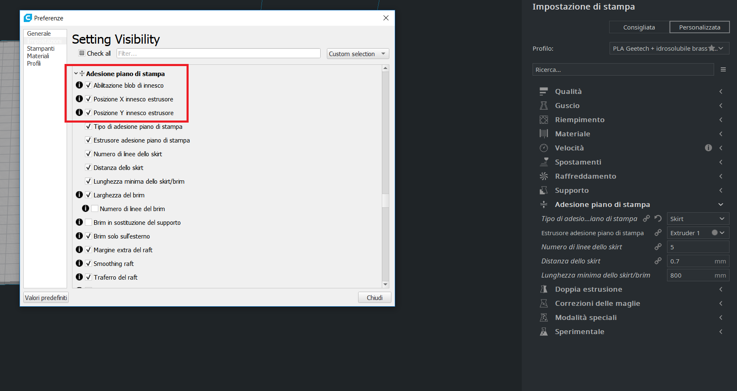
Task: Toggle the Check all checkbox
Action: coord(82,53)
